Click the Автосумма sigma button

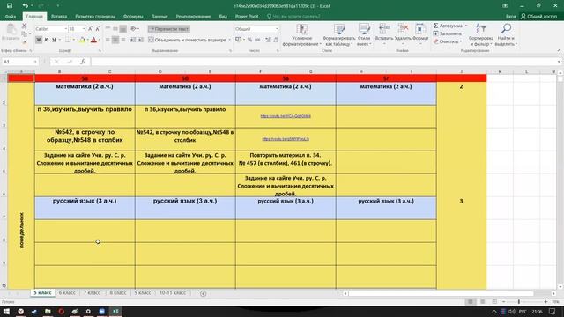449,26
